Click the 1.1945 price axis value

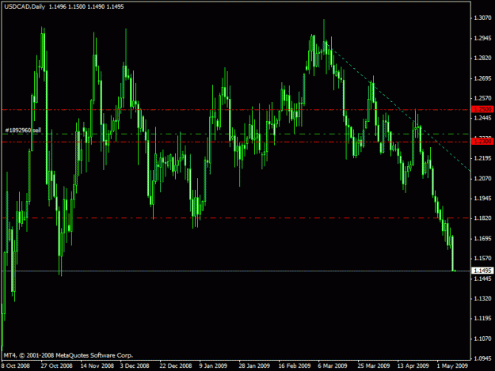[x=482, y=199]
